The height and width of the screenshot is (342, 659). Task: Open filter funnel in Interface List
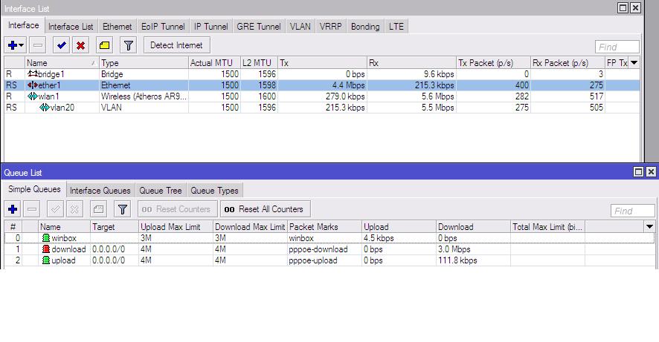[x=128, y=45]
